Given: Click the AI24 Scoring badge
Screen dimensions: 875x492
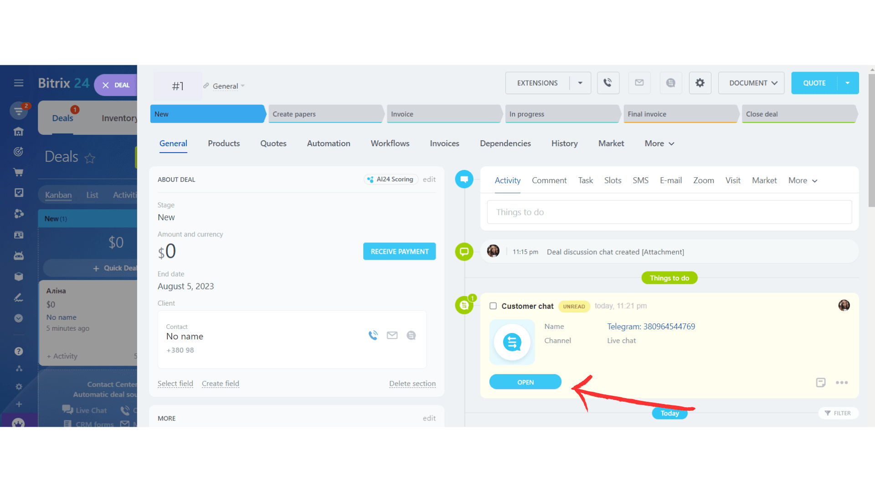Looking at the screenshot, I should click(391, 179).
